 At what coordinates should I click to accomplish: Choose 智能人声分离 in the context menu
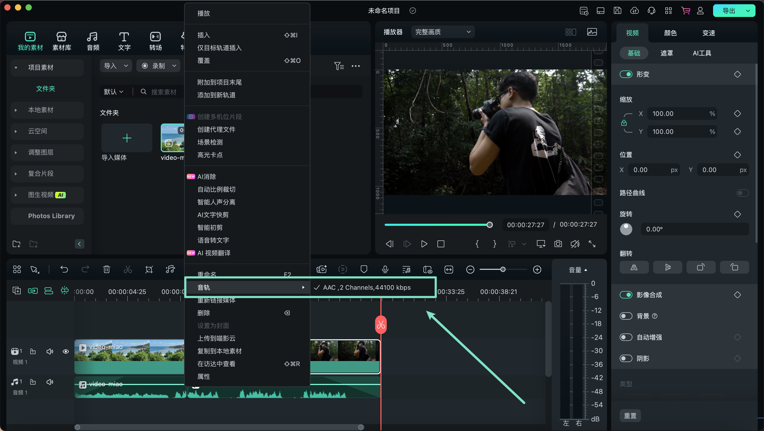click(247, 202)
